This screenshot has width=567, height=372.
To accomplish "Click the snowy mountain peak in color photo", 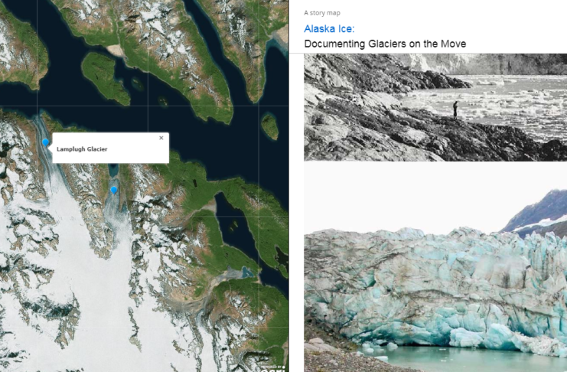I will tap(545, 208).
